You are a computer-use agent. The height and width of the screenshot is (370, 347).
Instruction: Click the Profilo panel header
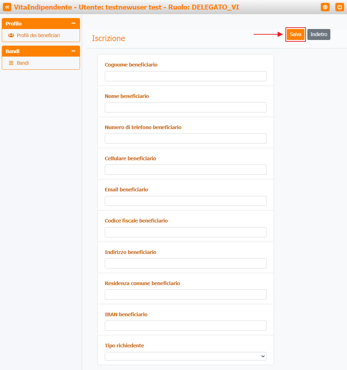(x=41, y=24)
